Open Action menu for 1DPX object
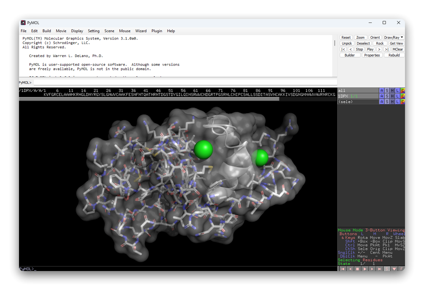This screenshot has height=290, width=424. [381, 96]
